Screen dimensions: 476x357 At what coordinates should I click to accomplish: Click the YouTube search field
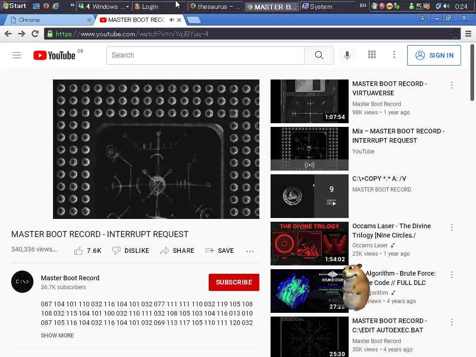point(205,55)
